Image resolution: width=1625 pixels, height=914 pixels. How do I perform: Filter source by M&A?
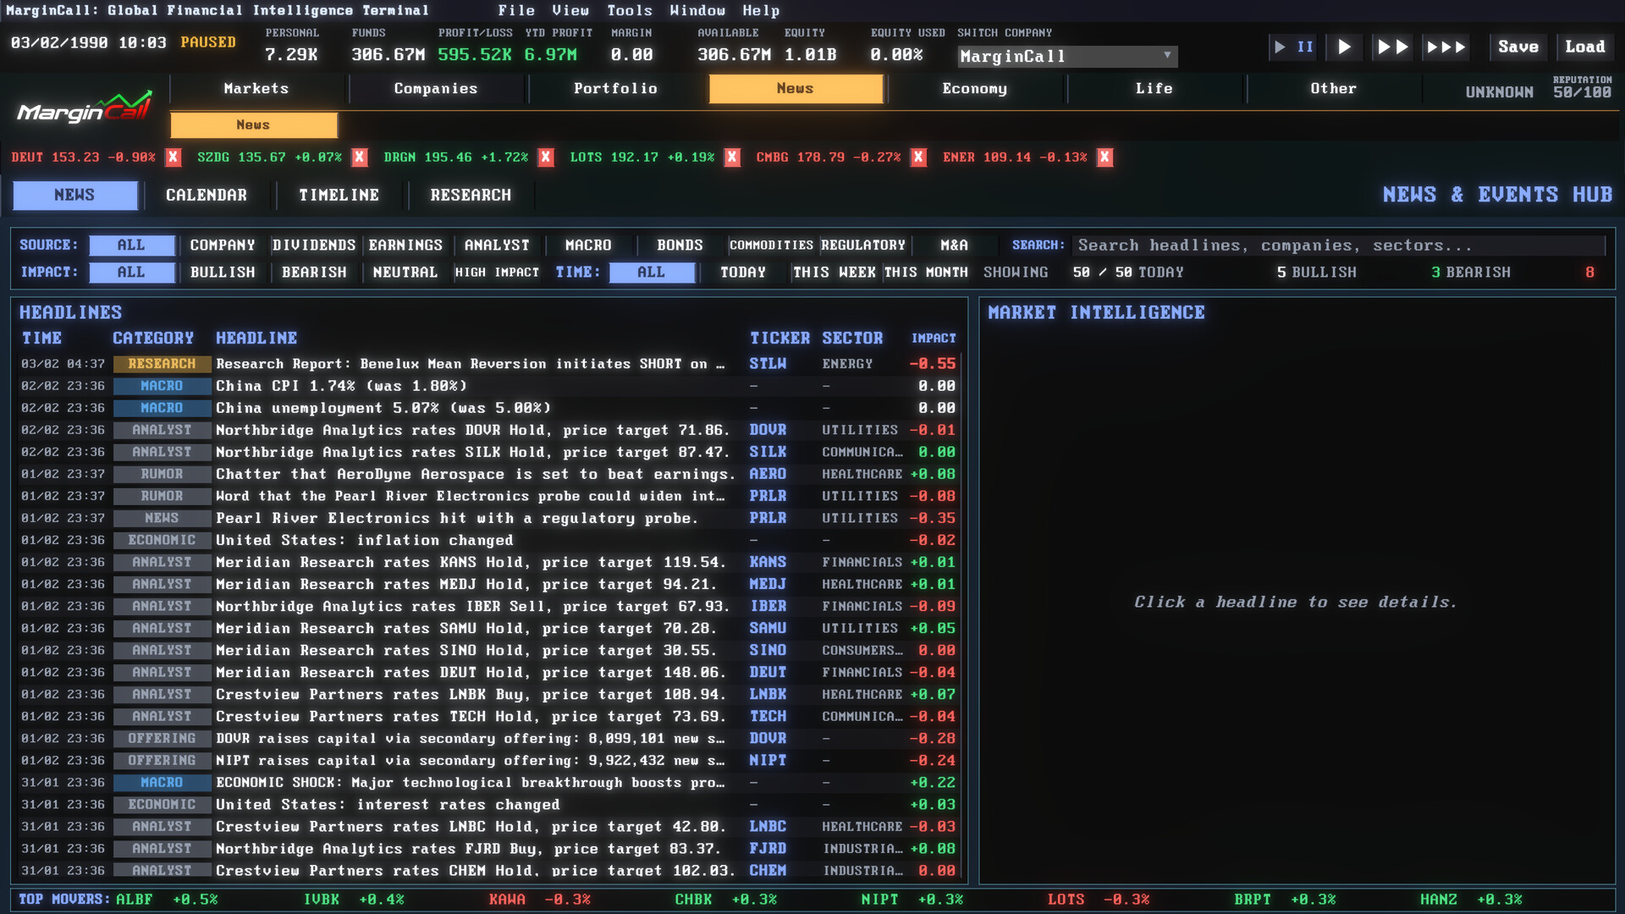954,245
